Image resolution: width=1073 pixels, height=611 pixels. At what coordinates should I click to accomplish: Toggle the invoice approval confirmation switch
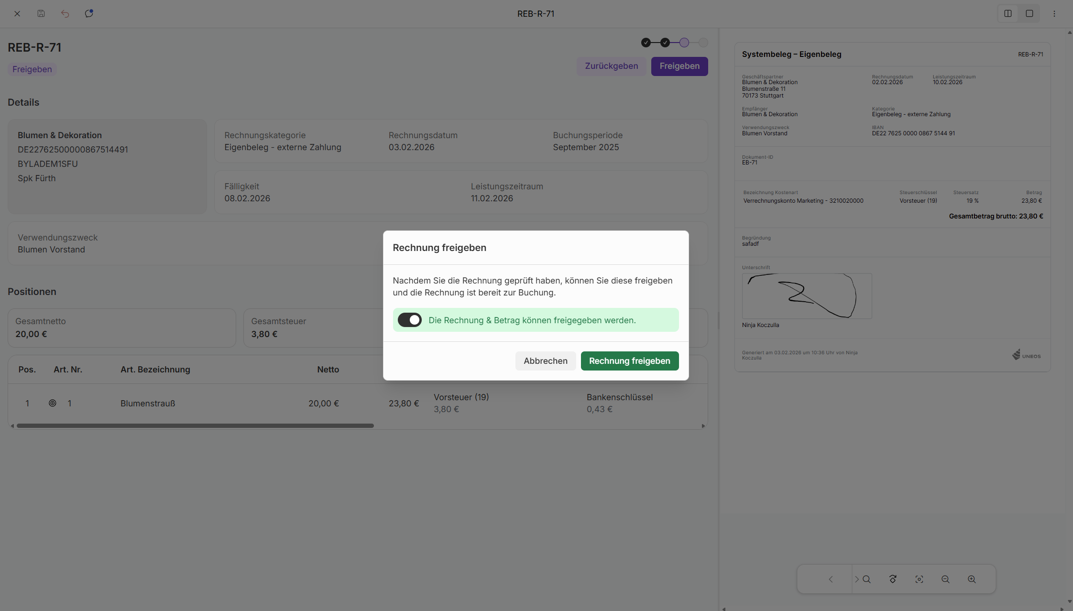[x=410, y=320]
